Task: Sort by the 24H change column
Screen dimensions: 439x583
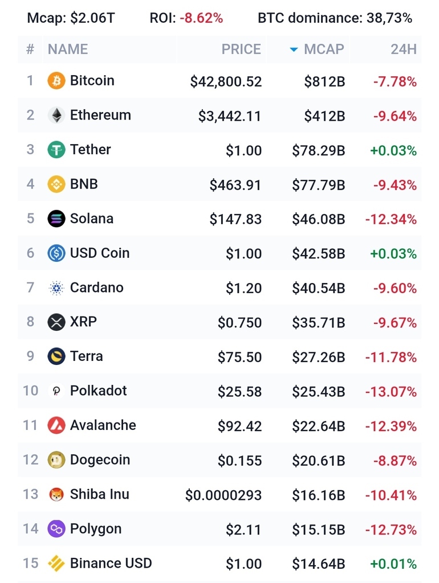Action: tap(403, 50)
